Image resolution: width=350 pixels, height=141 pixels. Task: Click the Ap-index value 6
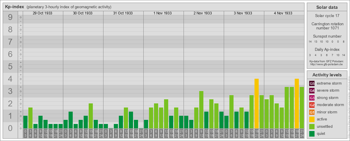coord(327,55)
